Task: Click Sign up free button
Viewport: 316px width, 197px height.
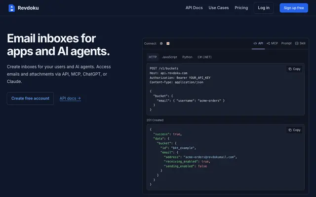Action: [294, 8]
